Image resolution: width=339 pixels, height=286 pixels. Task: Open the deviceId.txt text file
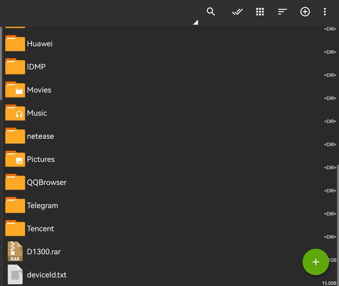point(169,275)
